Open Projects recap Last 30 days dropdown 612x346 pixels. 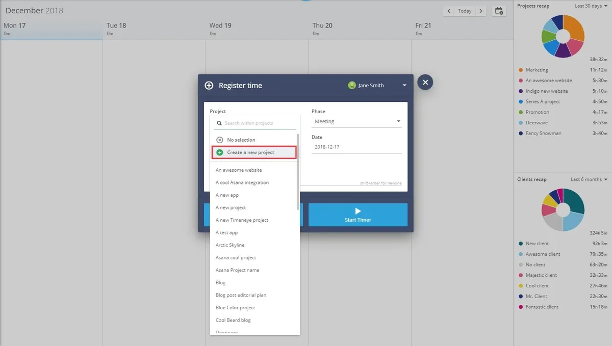coord(591,6)
